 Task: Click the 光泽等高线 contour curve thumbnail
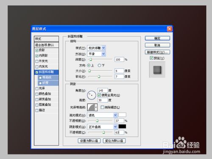tap(91, 107)
